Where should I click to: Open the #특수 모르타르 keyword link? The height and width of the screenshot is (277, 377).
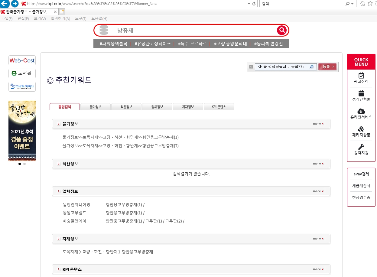pos(192,44)
